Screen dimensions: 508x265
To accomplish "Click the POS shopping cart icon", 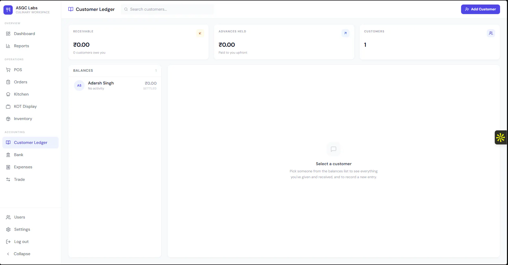I will (8, 70).
